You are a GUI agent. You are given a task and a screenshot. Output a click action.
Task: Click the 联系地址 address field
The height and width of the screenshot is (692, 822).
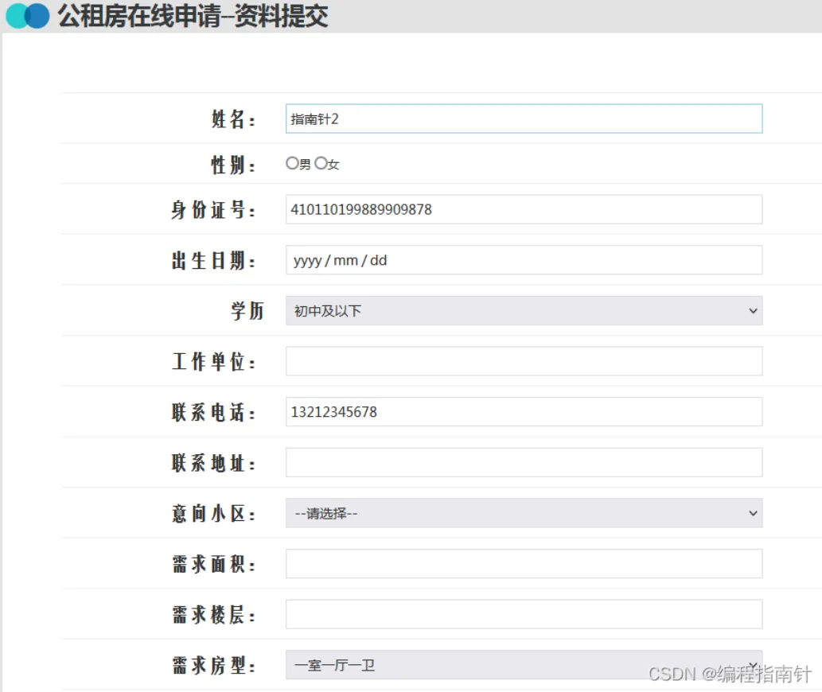tap(524, 463)
